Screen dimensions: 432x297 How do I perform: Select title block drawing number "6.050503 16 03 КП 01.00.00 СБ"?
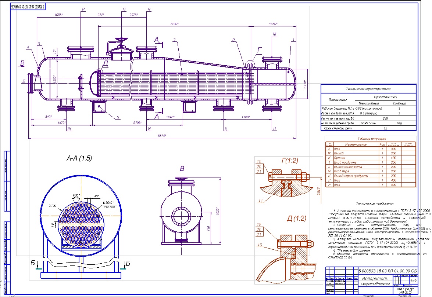(388, 271)
